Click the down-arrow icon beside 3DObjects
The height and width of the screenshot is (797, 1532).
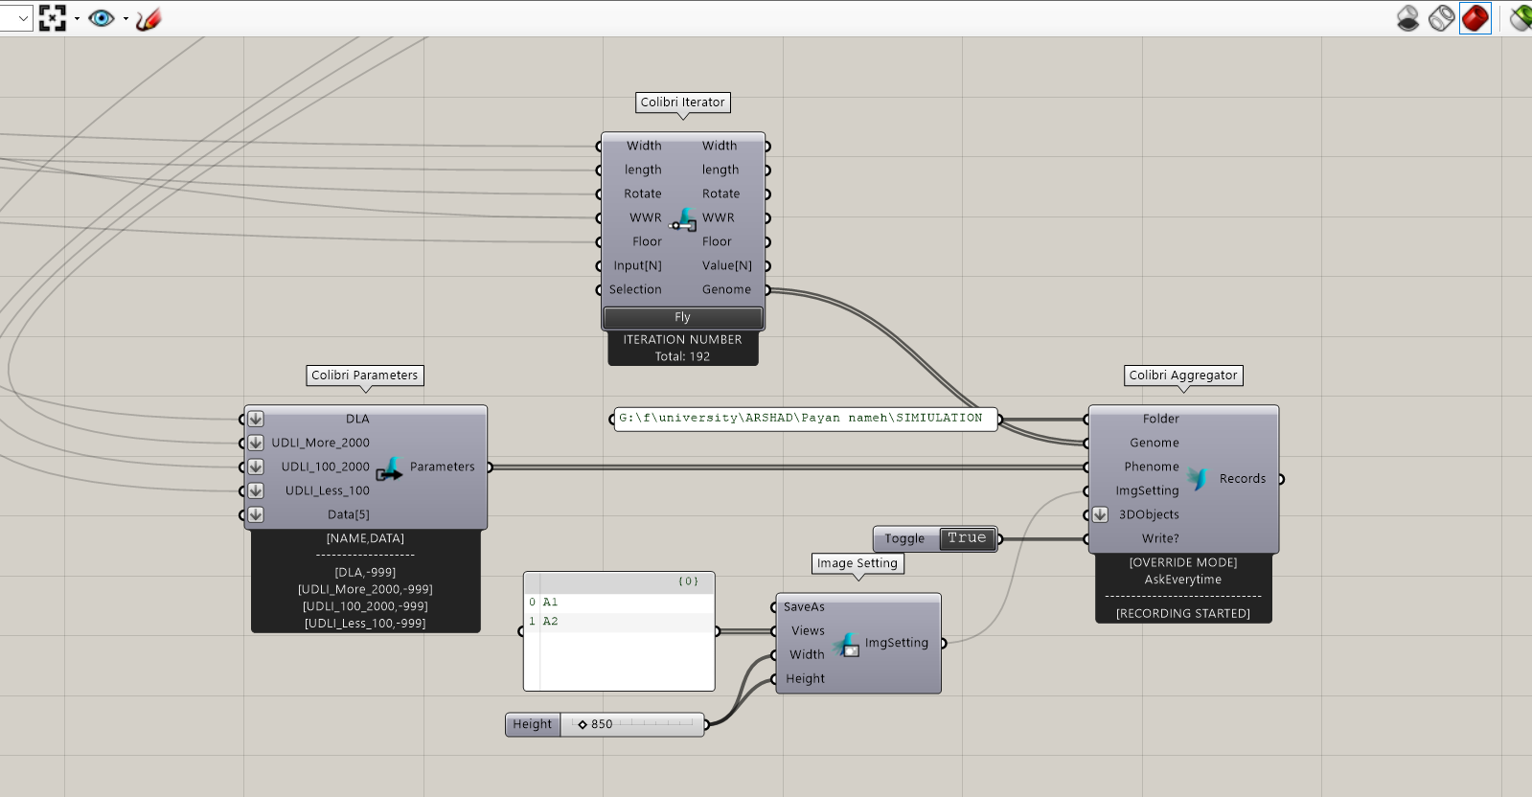click(x=1100, y=514)
